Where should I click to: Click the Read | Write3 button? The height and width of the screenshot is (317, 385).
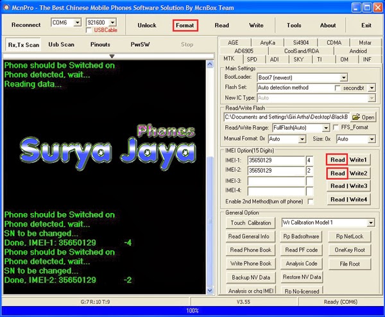(x=348, y=186)
